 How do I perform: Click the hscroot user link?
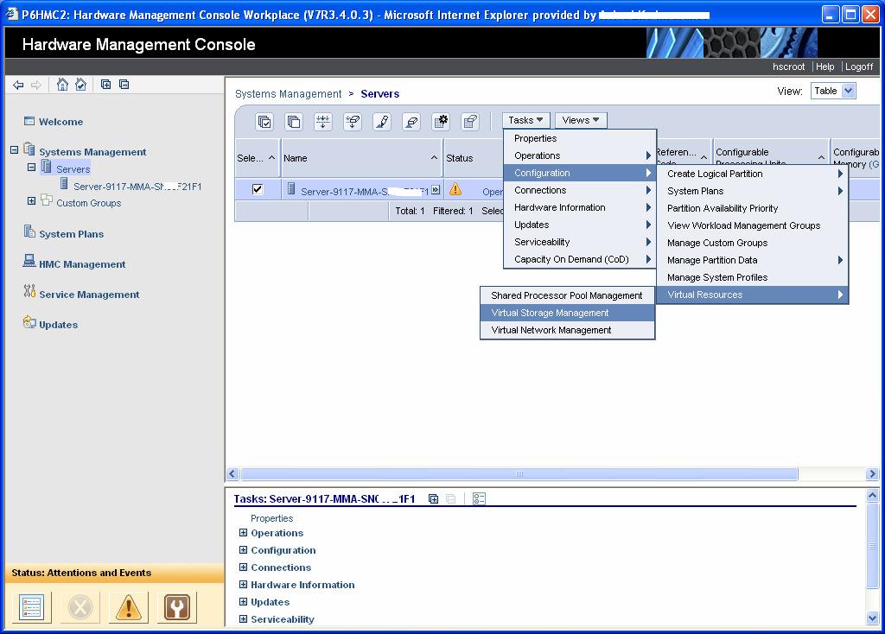point(788,67)
